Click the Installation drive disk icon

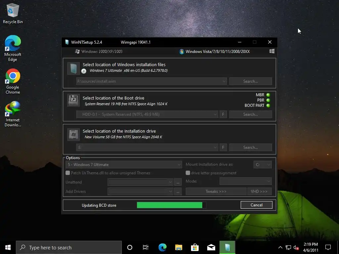pos(73,134)
